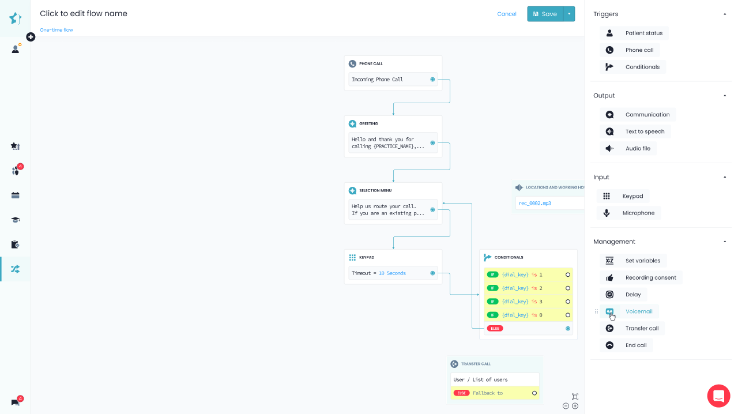Click Transfer Call fallback output port
The width and height of the screenshot is (738, 414).
(x=534, y=393)
